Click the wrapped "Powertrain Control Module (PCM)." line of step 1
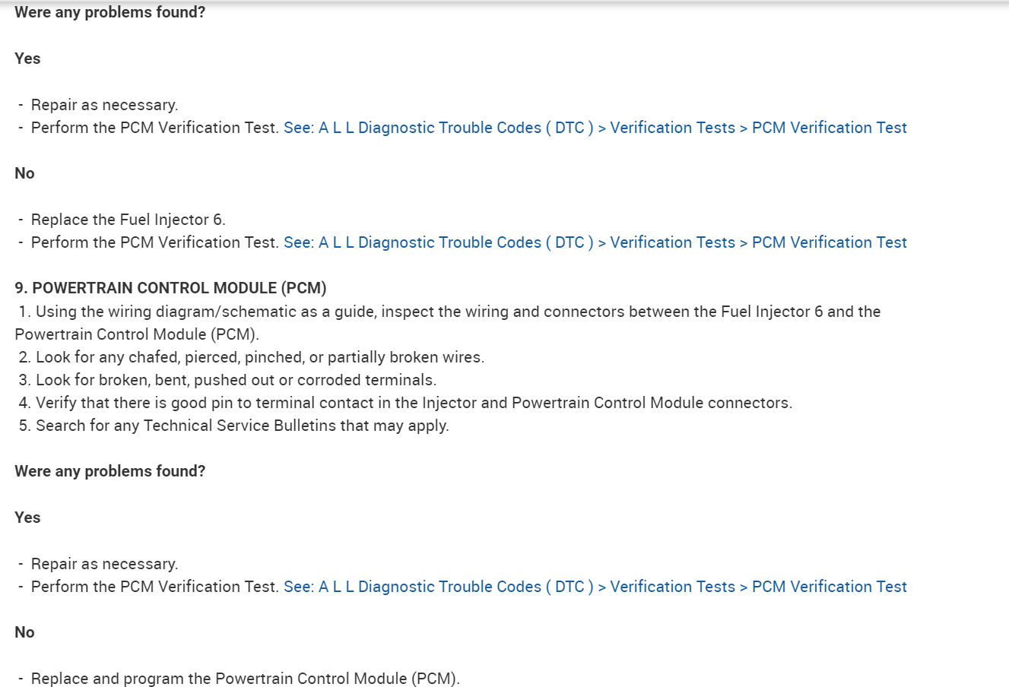The height and width of the screenshot is (687, 1009). tap(137, 334)
